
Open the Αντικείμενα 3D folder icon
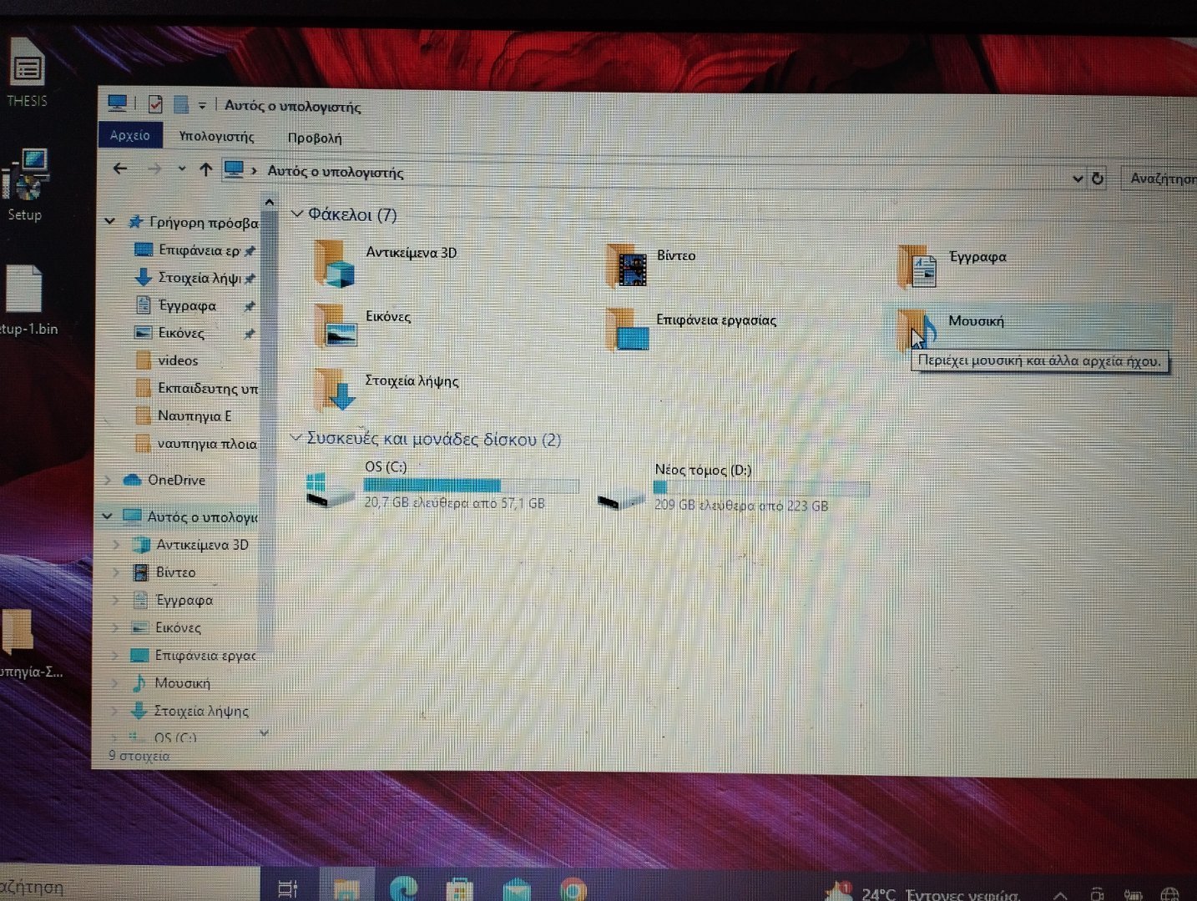336,264
